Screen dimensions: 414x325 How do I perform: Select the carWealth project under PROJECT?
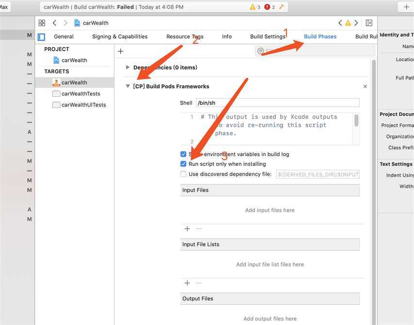[x=74, y=60]
